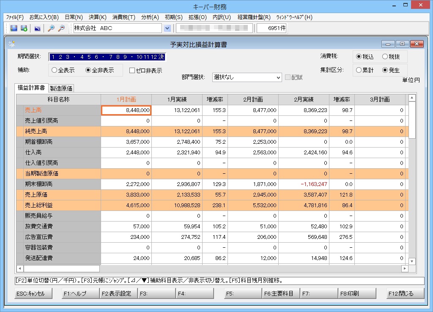This screenshot has height=312, width=433.
Task: Open the 消費税(T) menu
Action: [124, 17]
